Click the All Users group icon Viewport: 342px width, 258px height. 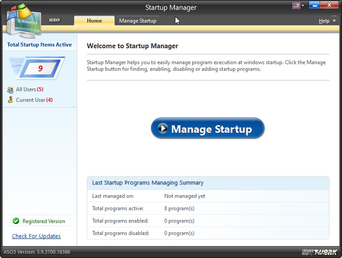click(10, 90)
